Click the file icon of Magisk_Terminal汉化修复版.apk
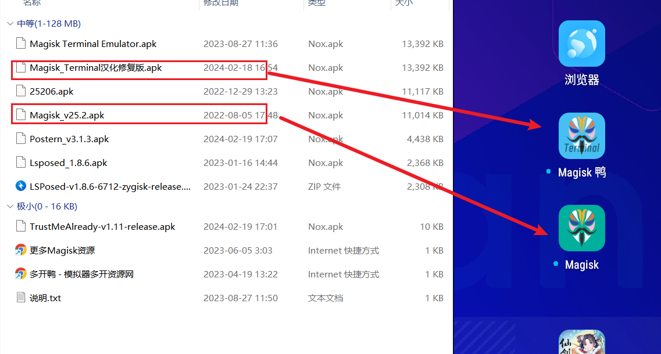This screenshot has width=661, height=354. click(x=21, y=67)
